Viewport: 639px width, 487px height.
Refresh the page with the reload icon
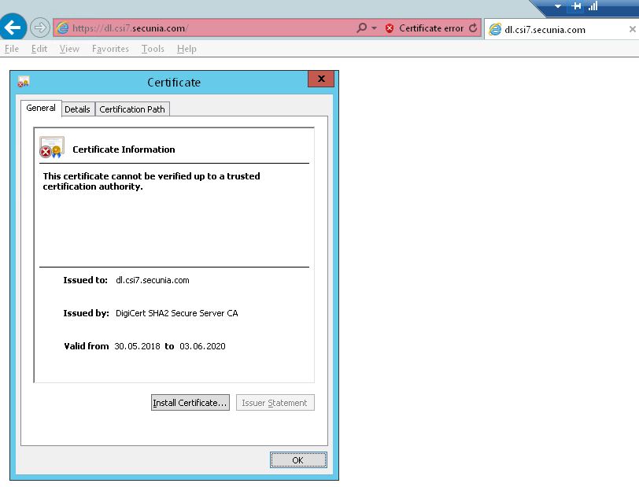[x=473, y=28]
